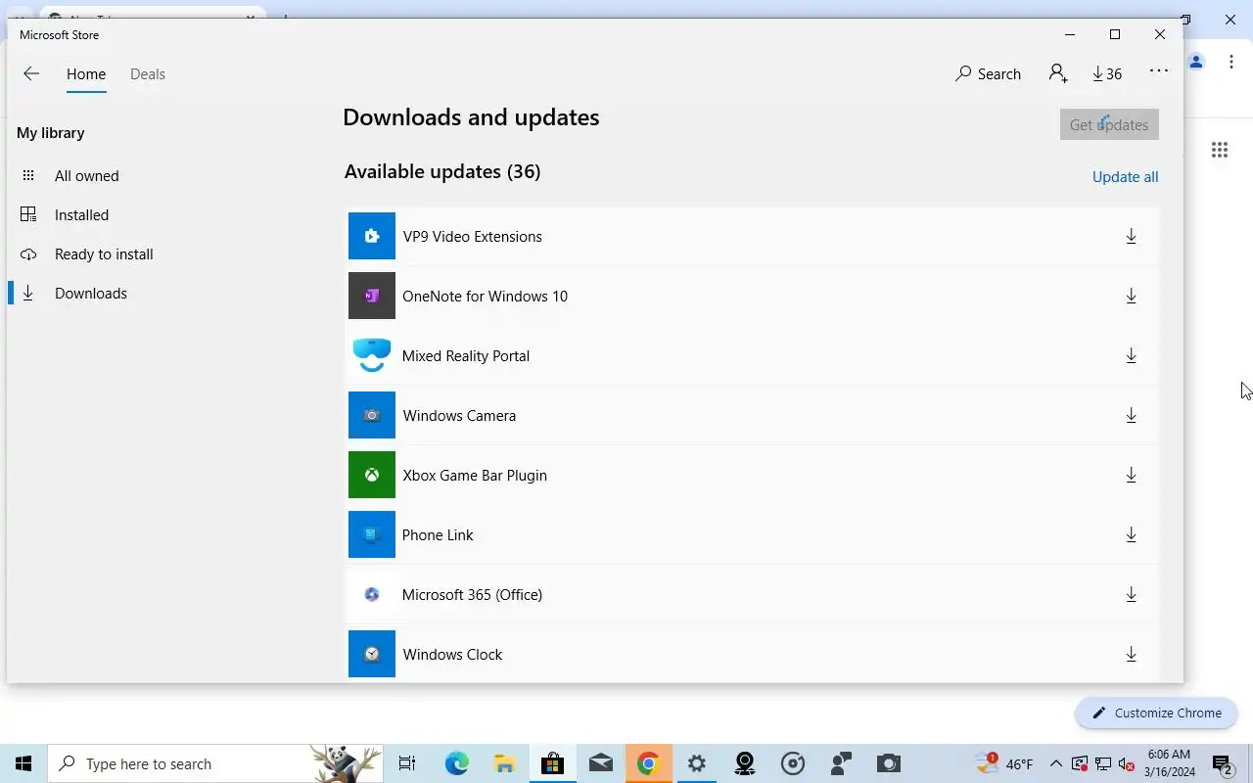Show hidden system tray icons
Screen dimensions: 1253x783
(1056, 763)
